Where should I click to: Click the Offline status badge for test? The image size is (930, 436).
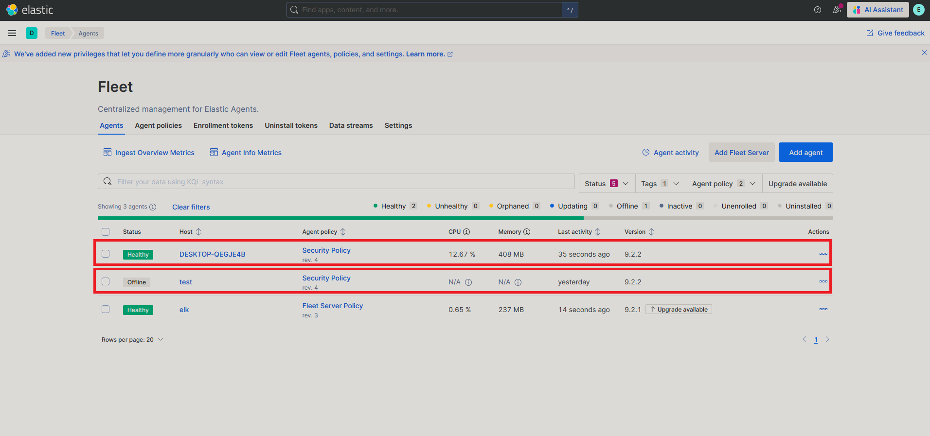coord(137,282)
